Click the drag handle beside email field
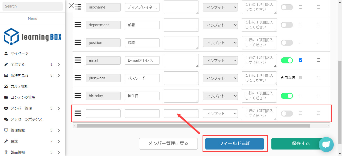The height and width of the screenshot is (156, 342). pyautogui.click(x=78, y=60)
